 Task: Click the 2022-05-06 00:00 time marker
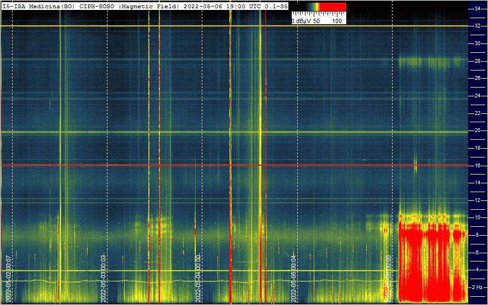coord(389,279)
